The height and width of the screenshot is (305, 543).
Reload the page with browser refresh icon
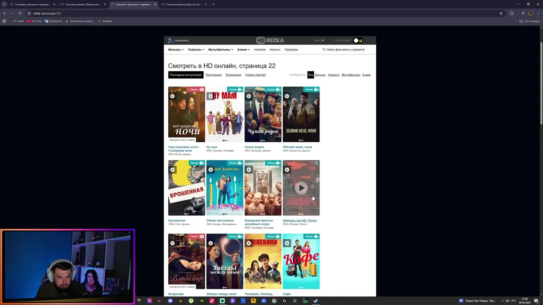[20, 13]
